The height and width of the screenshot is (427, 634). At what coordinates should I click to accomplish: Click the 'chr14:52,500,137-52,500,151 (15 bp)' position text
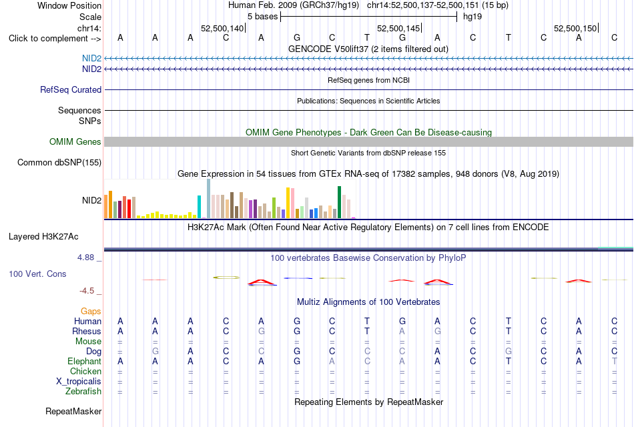click(438, 5)
